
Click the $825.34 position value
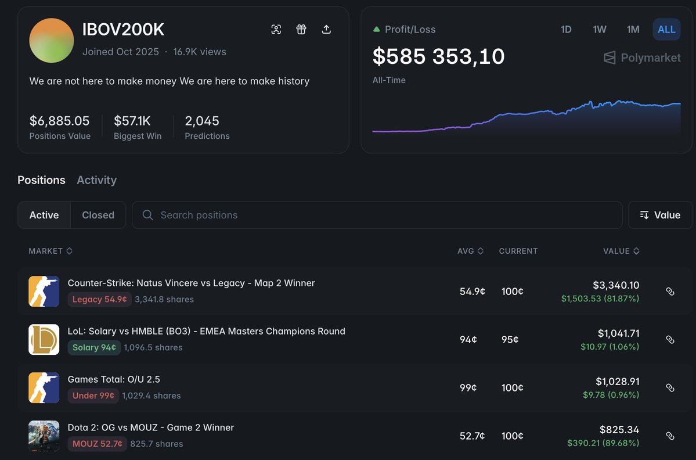619,430
